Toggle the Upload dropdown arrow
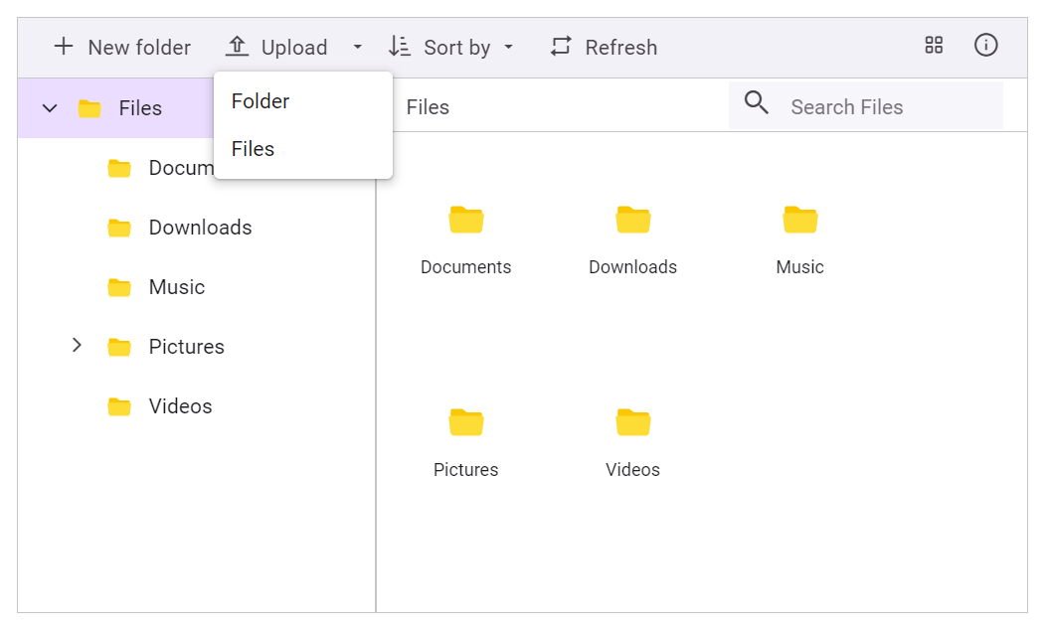This screenshot has width=1050, height=626. [x=358, y=47]
